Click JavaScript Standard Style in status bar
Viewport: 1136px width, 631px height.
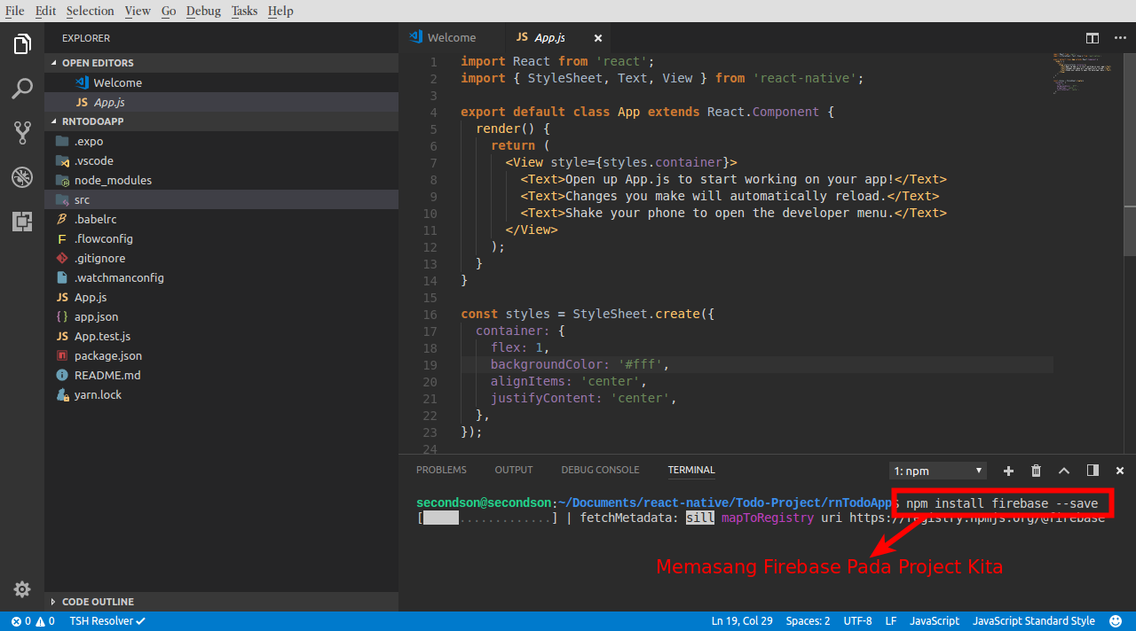coord(1034,621)
